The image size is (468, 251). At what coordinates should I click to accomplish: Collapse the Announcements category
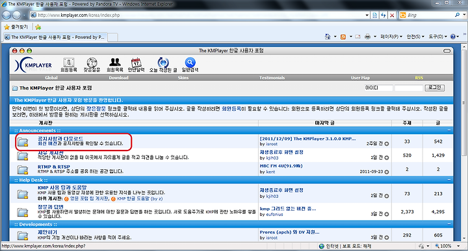click(449, 130)
